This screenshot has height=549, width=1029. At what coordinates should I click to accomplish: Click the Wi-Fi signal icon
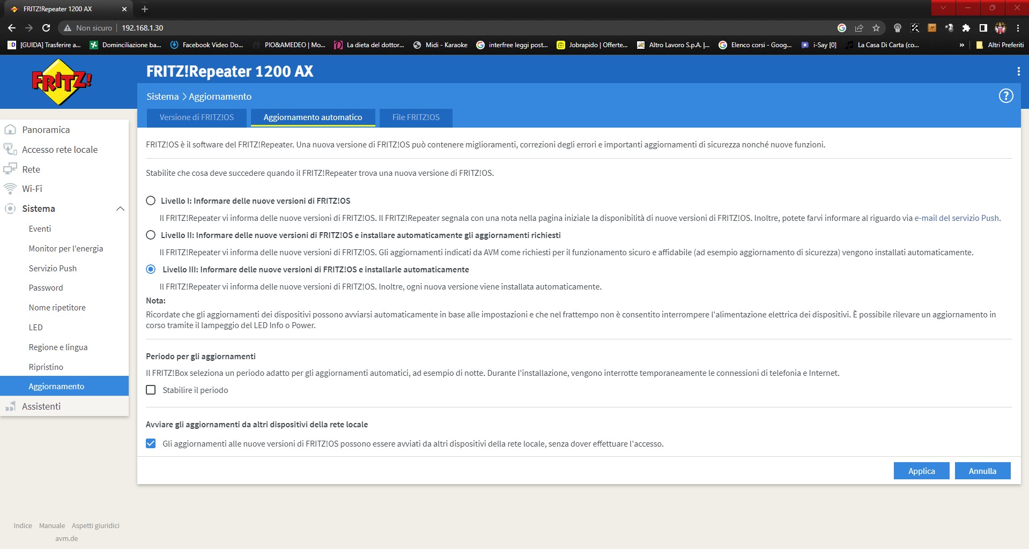10,189
